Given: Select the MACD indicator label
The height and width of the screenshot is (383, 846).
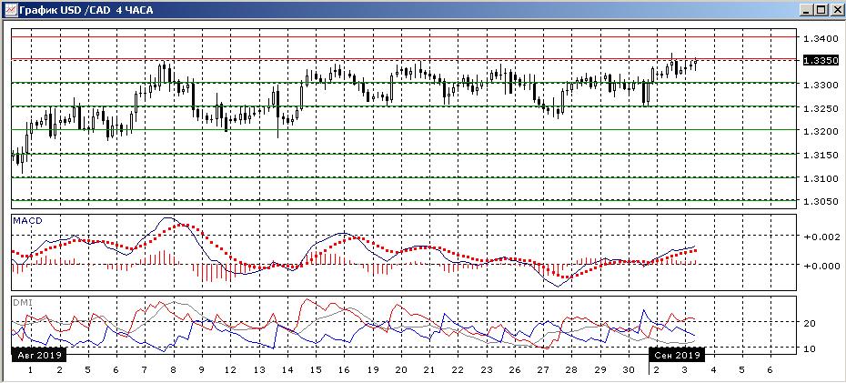Looking at the screenshot, I should pyautogui.click(x=28, y=221).
